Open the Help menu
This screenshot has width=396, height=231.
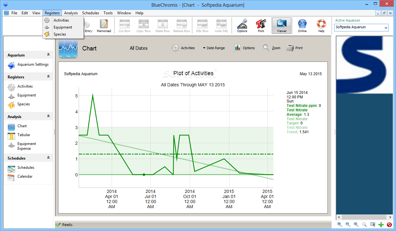click(x=139, y=13)
